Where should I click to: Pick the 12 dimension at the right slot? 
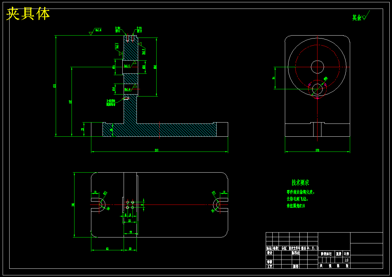coord(224,192)
